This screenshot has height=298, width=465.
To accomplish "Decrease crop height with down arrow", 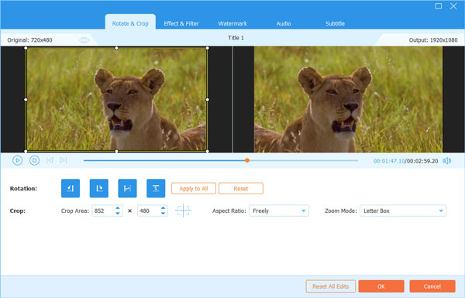I will (x=163, y=214).
